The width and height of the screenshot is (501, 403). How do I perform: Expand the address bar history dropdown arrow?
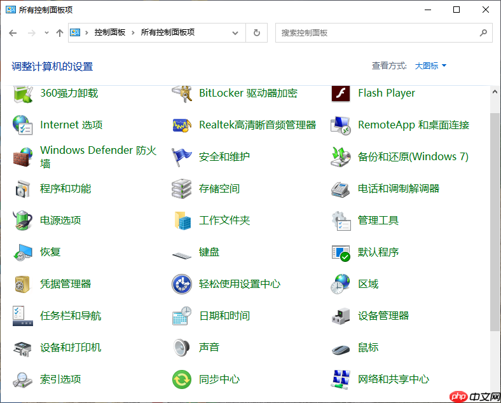(235, 33)
